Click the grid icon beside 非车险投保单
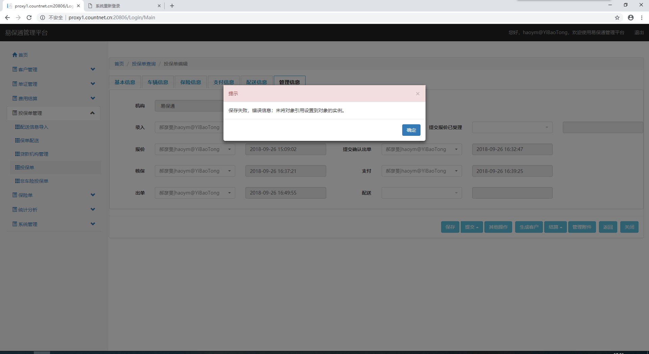 tap(17, 181)
